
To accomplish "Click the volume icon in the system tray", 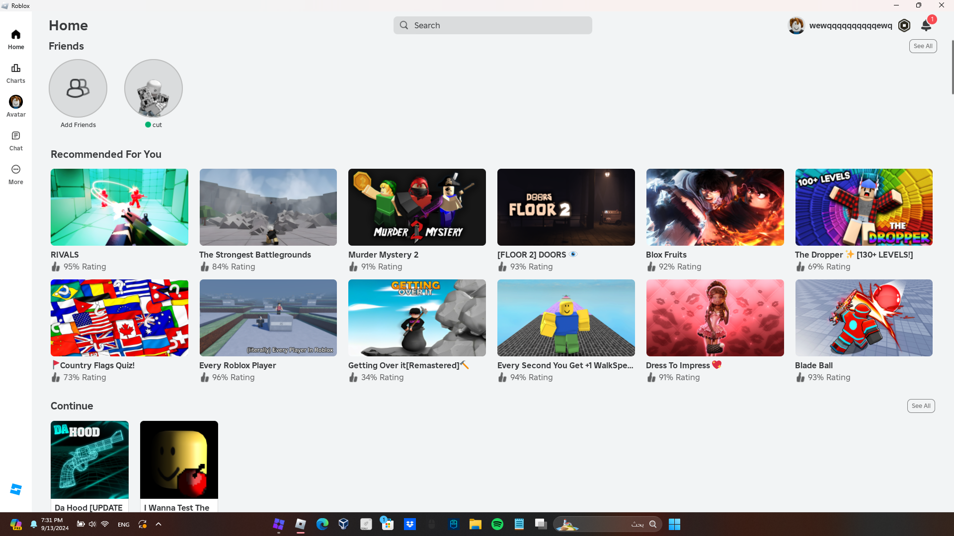I will tap(92, 524).
